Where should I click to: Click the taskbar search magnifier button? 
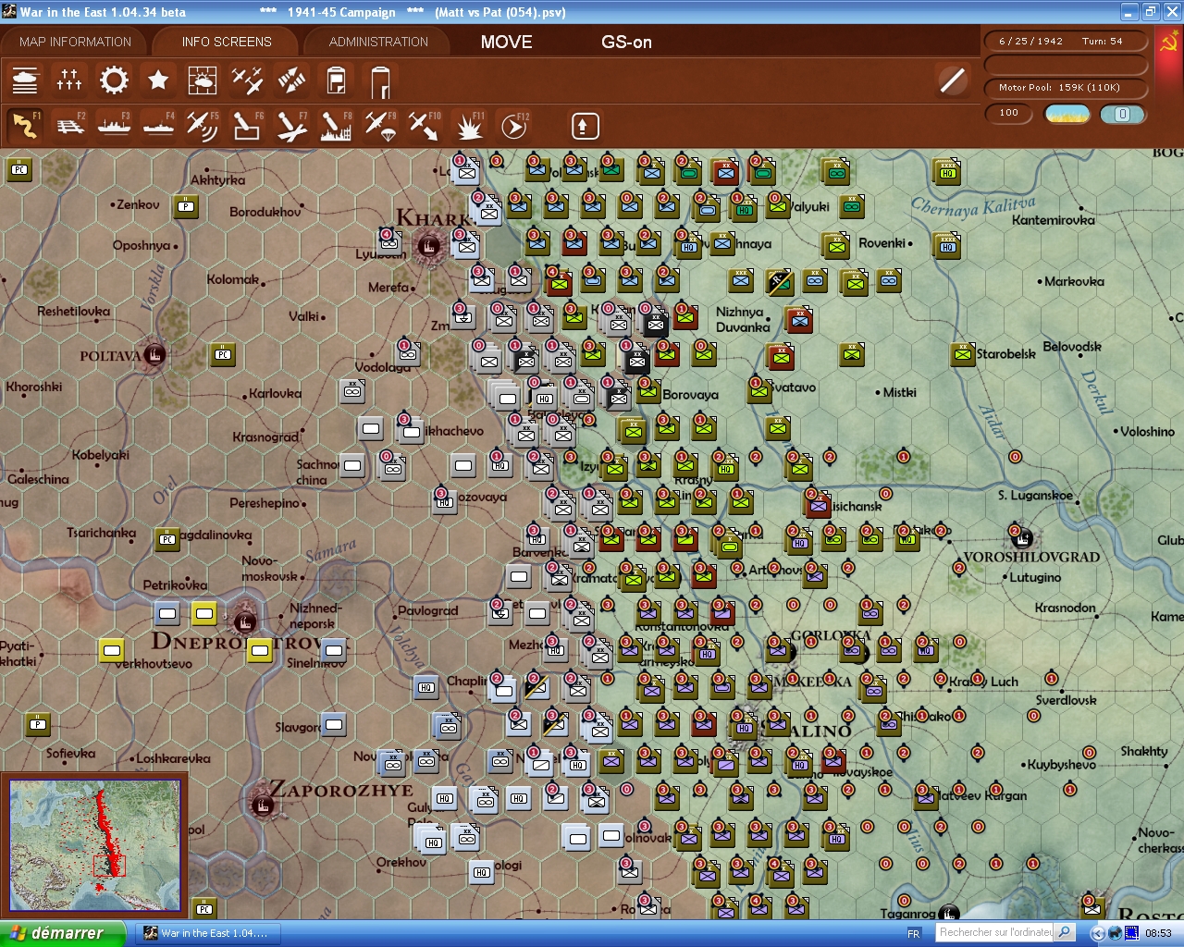pos(1065,932)
